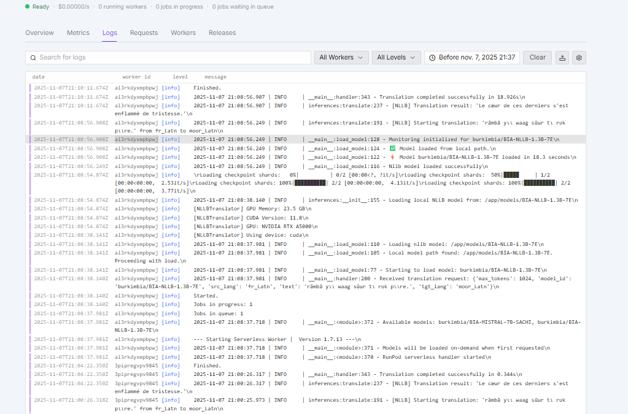Click the clock icon in date filter

(432, 58)
